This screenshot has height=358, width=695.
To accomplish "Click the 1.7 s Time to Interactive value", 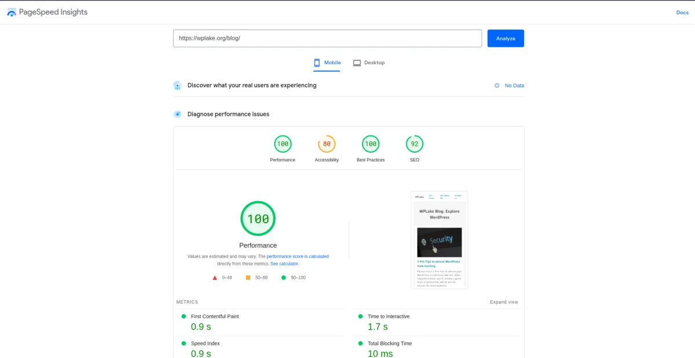I will pos(378,327).
